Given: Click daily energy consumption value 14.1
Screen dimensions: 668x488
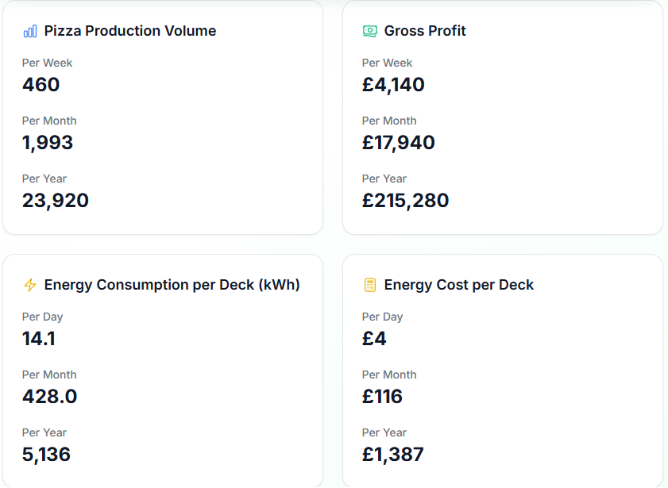Looking at the screenshot, I should coord(39,339).
